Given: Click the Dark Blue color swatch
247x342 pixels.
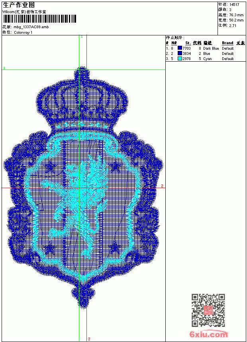Looking at the screenshot, I should [x=180, y=48].
